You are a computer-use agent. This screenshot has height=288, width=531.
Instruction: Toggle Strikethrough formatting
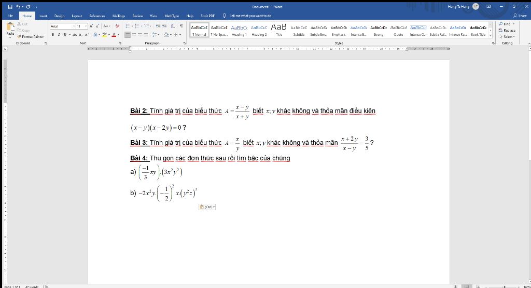tap(75, 35)
